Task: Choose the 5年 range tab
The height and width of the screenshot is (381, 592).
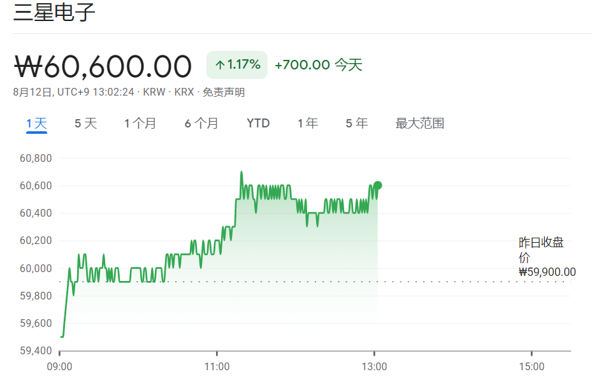Action: click(357, 123)
